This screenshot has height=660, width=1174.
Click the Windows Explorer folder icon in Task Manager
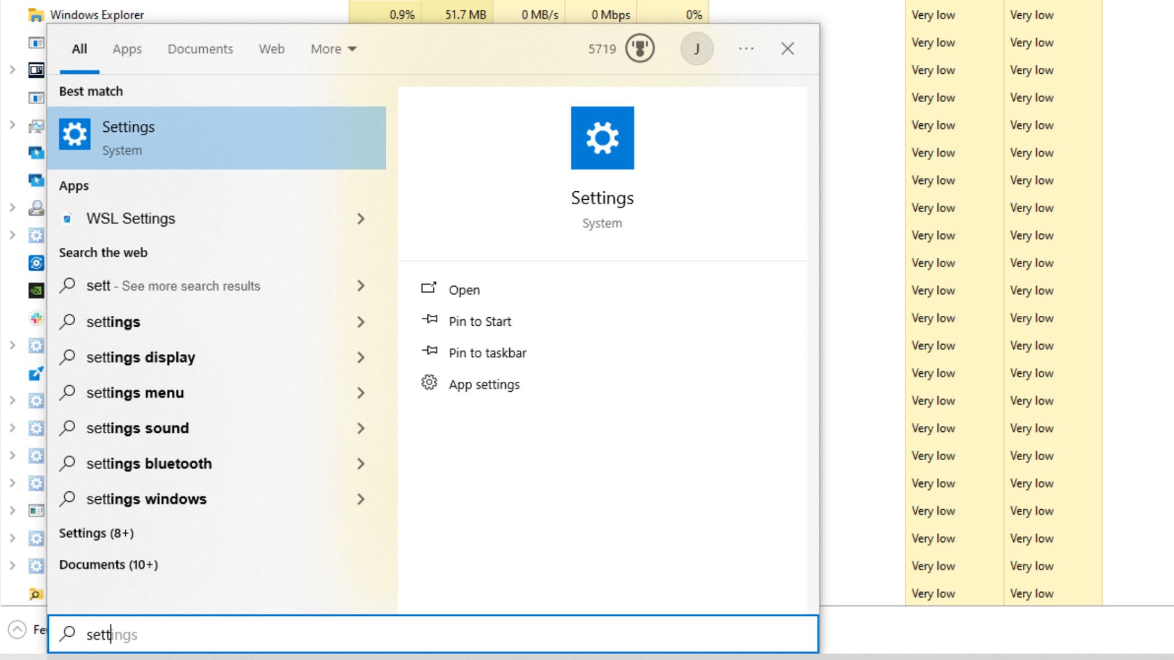[35, 15]
